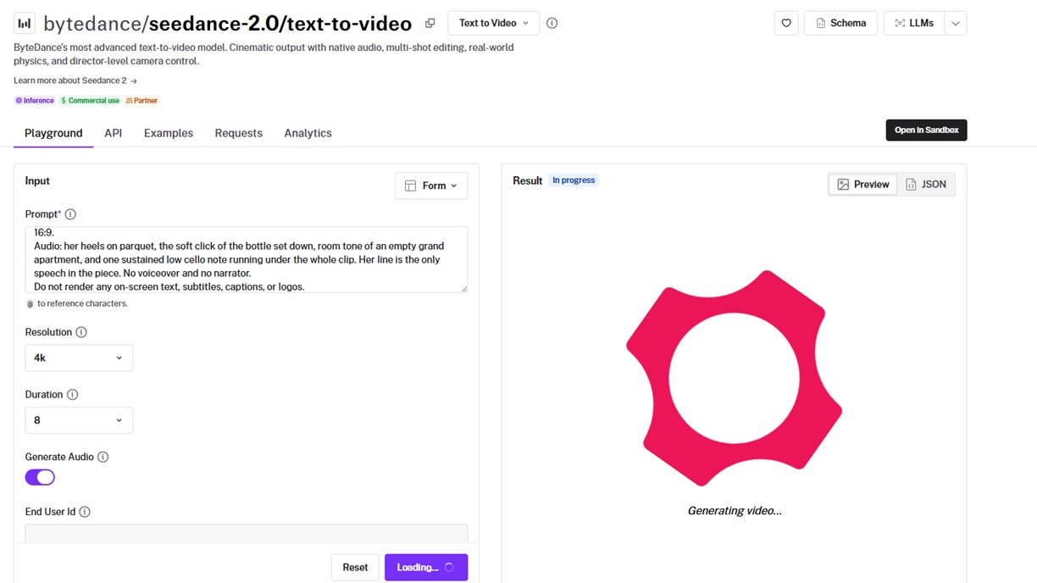Click the Partner badge

click(x=141, y=101)
